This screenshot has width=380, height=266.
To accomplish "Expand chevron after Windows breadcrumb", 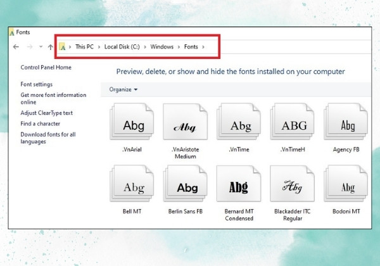I will coord(179,47).
